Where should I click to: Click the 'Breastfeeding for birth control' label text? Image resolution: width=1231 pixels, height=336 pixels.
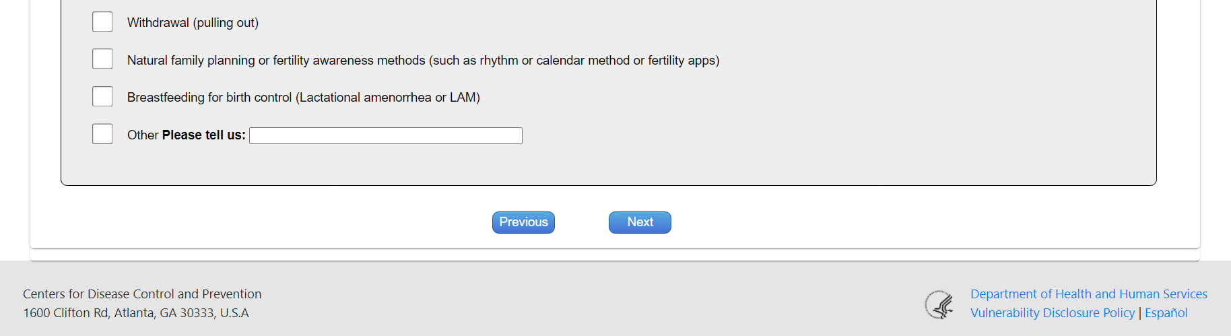[209, 98]
